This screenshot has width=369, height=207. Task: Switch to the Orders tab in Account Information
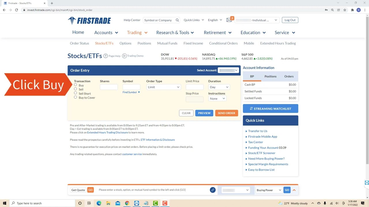click(x=289, y=76)
